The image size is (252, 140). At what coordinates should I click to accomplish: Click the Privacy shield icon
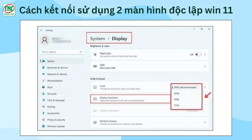click(43, 120)
